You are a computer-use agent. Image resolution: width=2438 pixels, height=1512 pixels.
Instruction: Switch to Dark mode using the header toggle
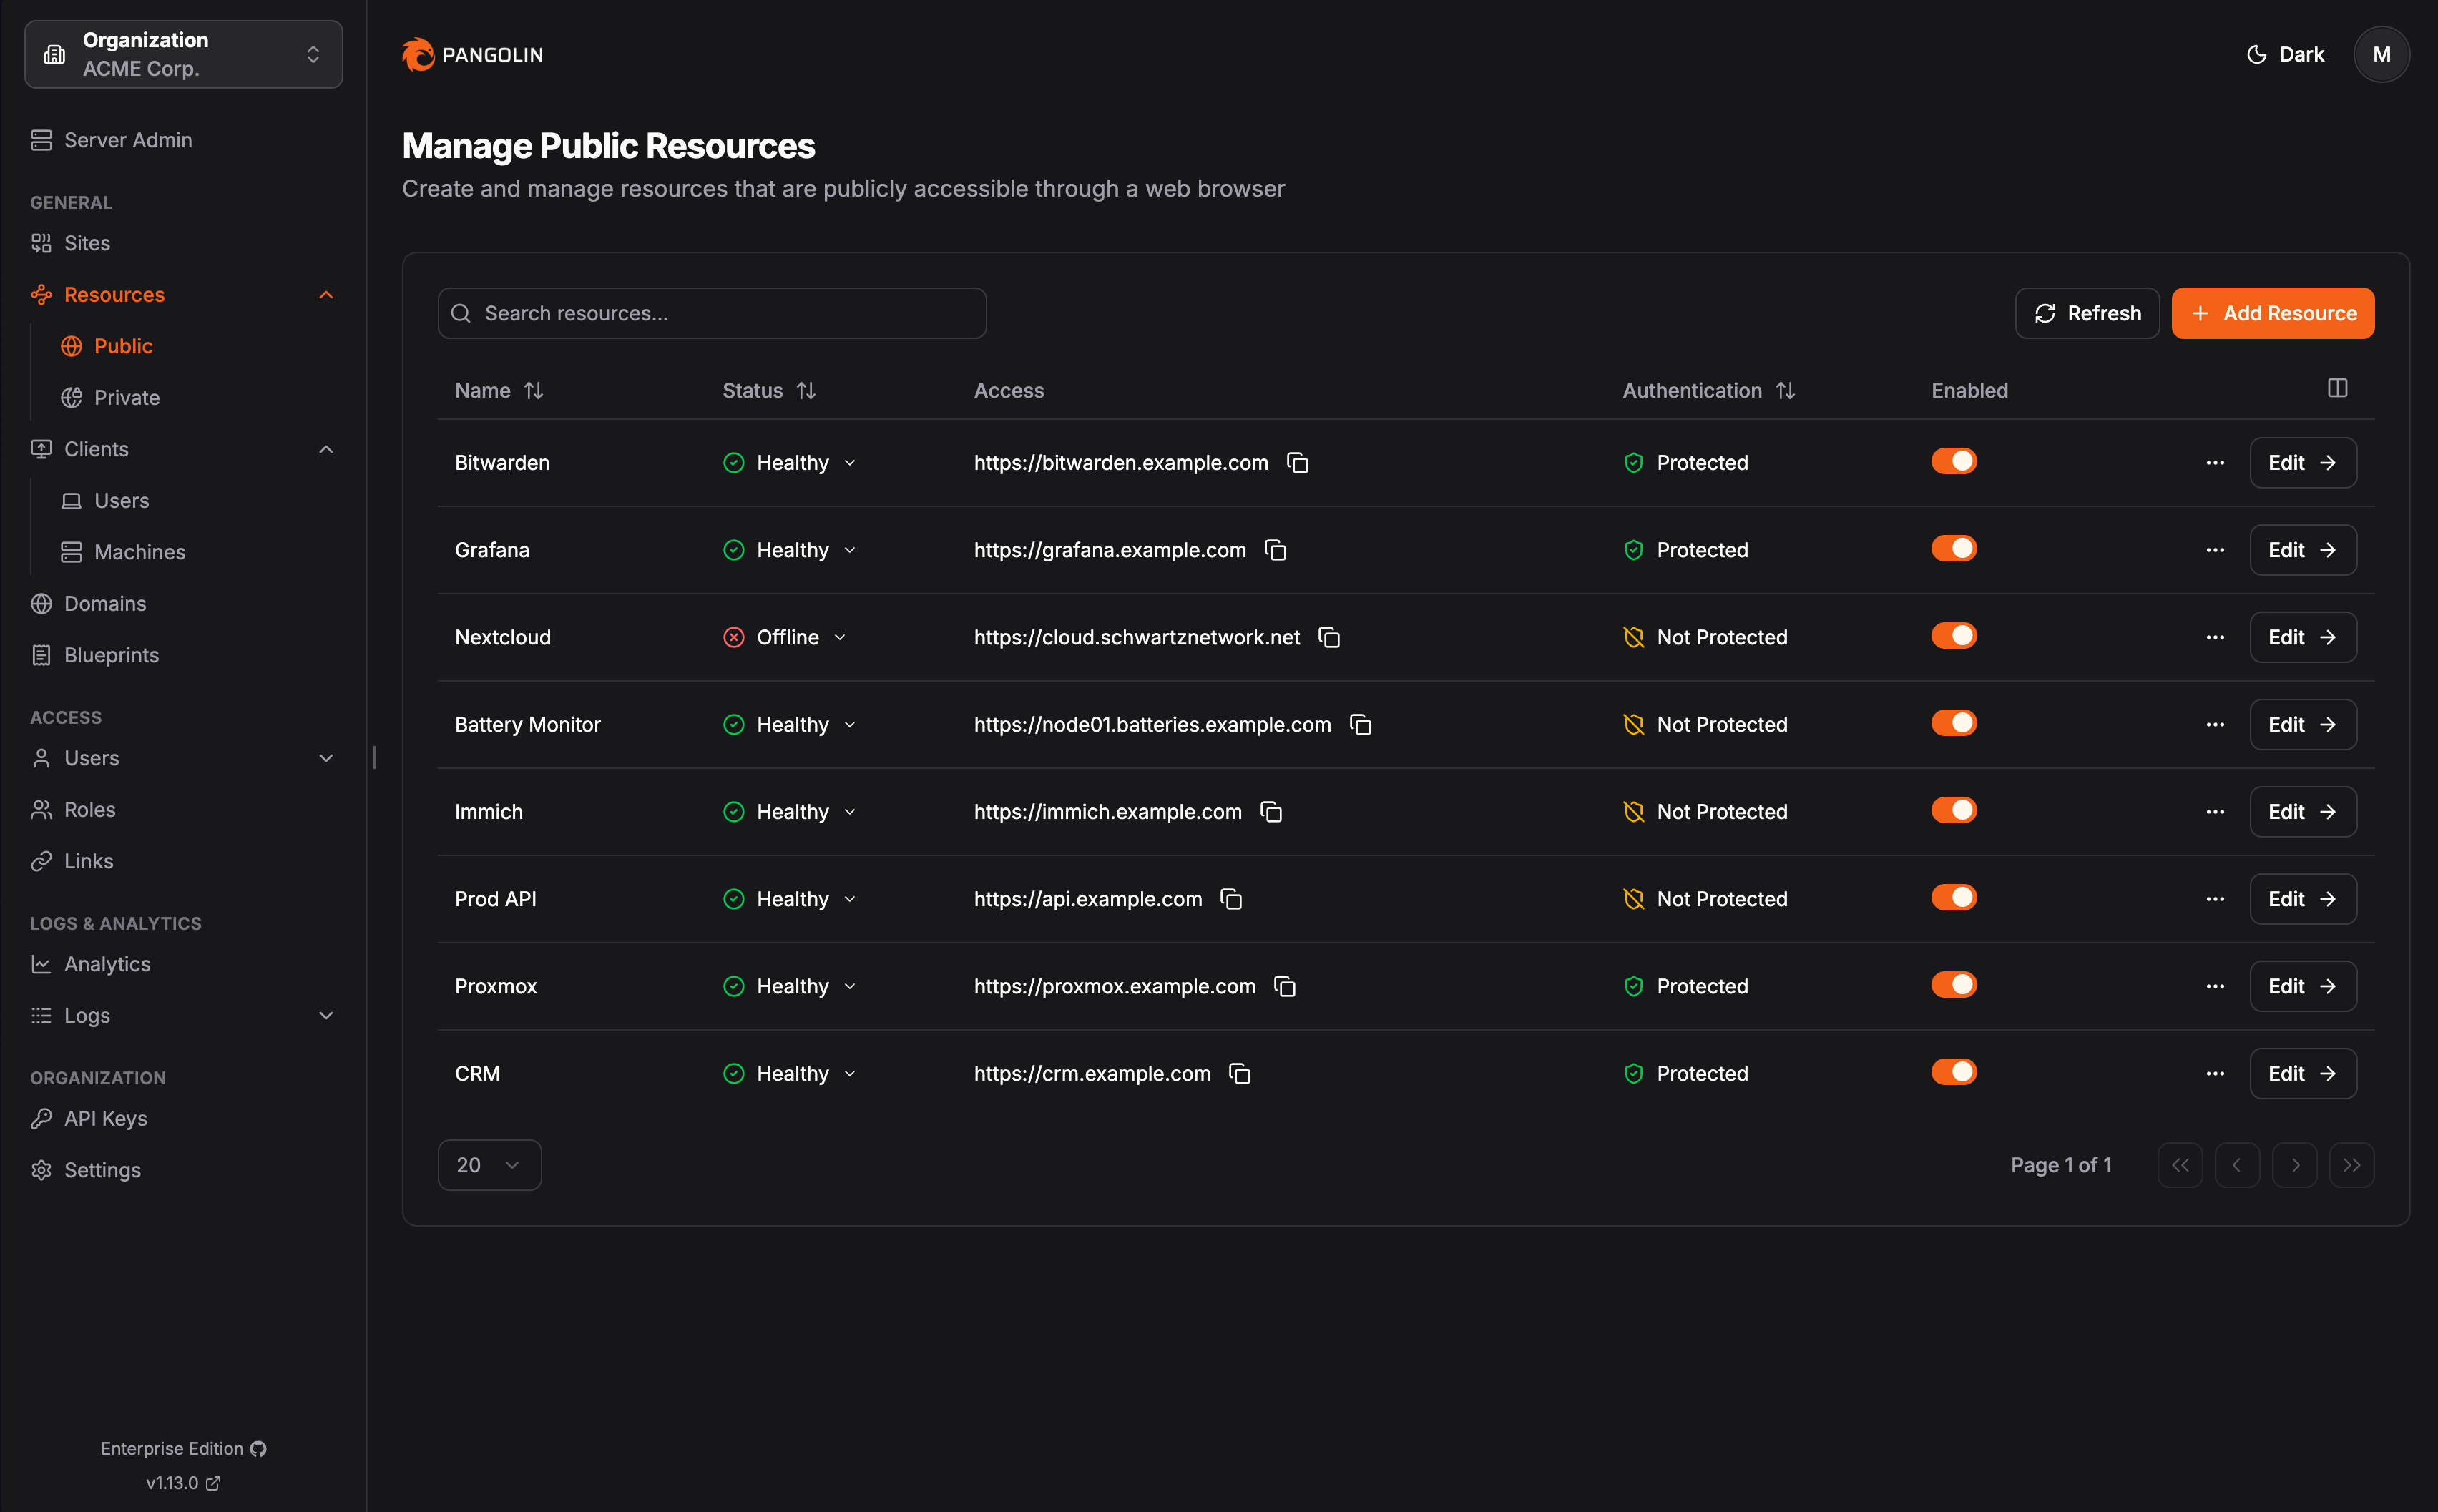tap(2285, 54)
